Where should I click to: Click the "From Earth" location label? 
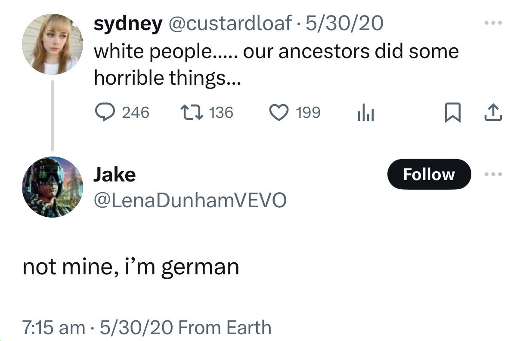point(224,328)
